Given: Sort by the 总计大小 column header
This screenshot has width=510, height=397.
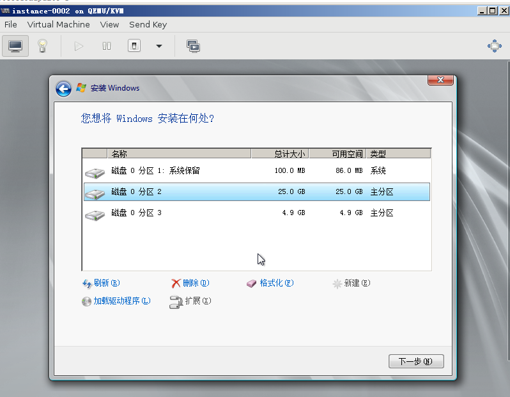Looking at the screenshot, I should (280, 153).
